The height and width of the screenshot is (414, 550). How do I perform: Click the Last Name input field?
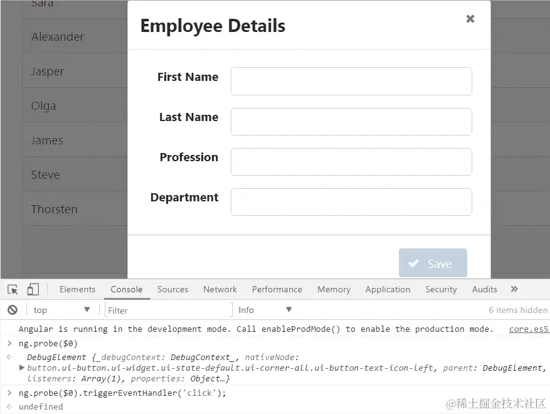pos(351,122)
